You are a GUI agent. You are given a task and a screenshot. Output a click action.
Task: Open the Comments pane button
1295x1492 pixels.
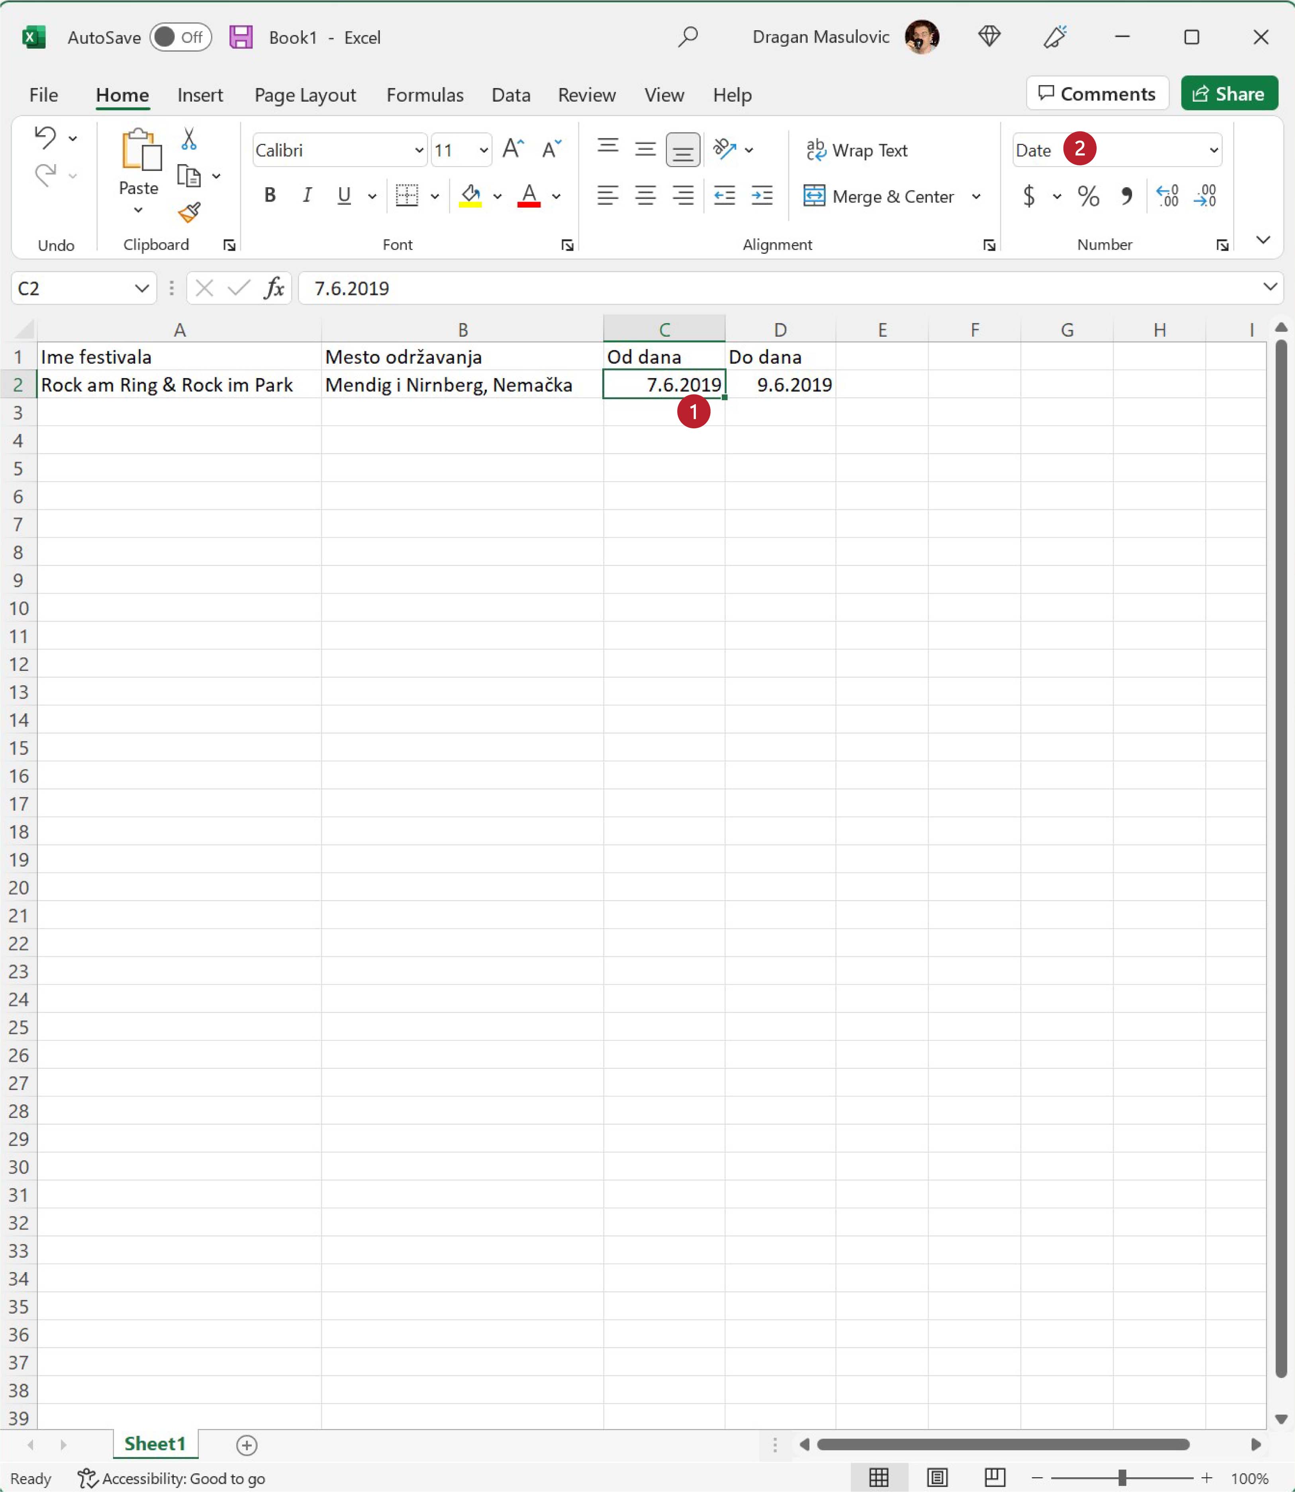tap(1097, 94)
